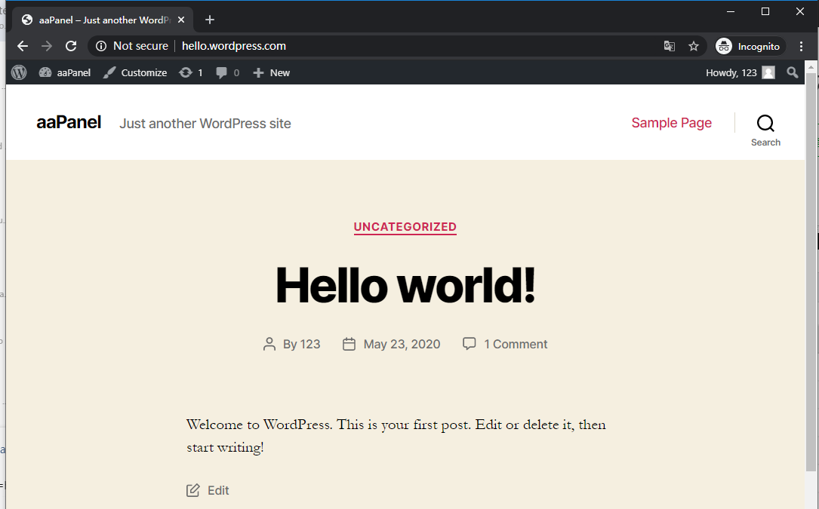
Task: Reload the page with browser refresh button
Action: 71,46
